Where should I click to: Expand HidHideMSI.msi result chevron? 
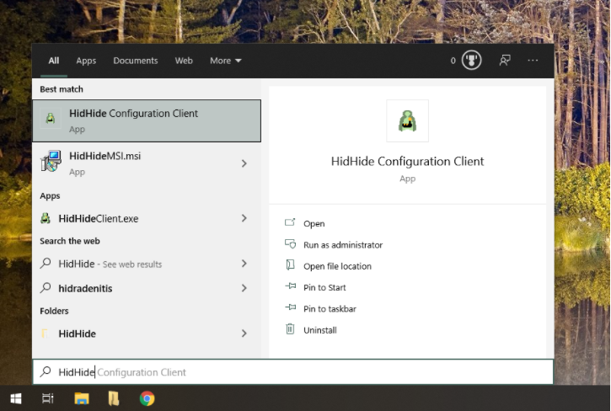point(244,163)
